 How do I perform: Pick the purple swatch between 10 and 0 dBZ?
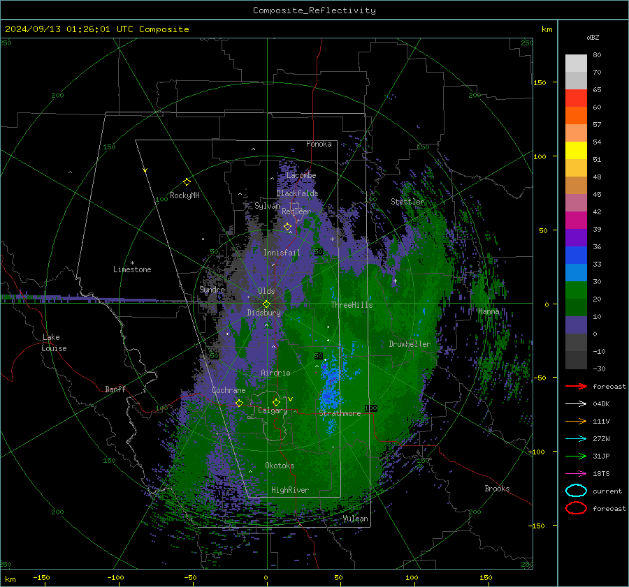click(576, 325)
